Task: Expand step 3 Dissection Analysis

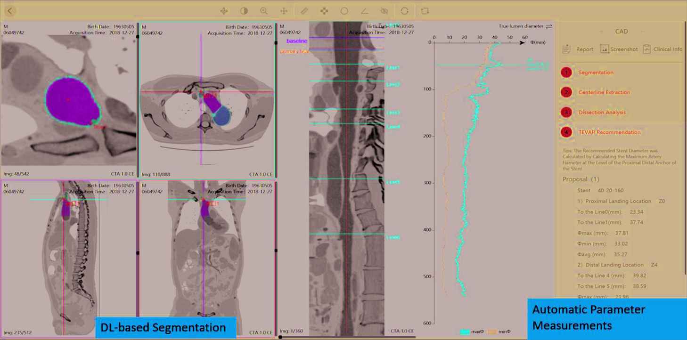Action: [x=602, y=113]
